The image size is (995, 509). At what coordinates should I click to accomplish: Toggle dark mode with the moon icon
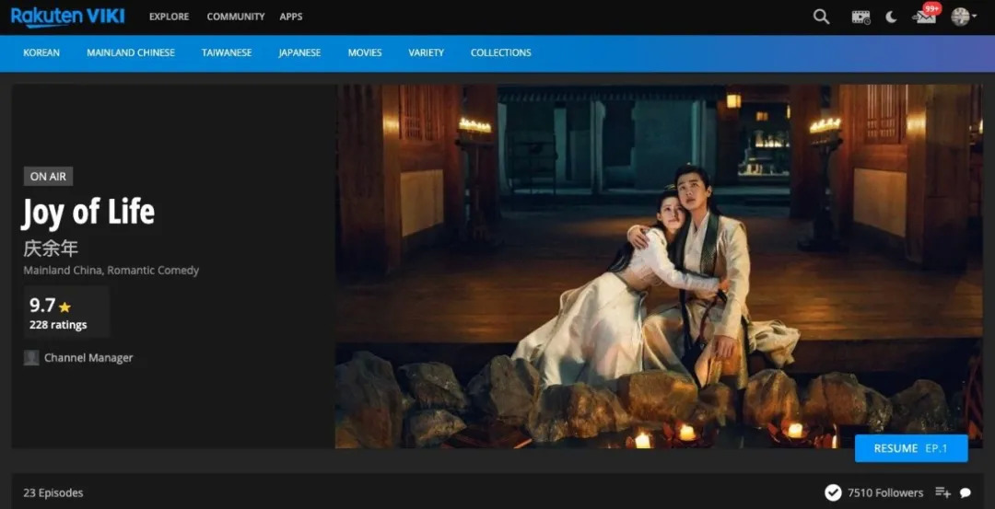[891, 17]
